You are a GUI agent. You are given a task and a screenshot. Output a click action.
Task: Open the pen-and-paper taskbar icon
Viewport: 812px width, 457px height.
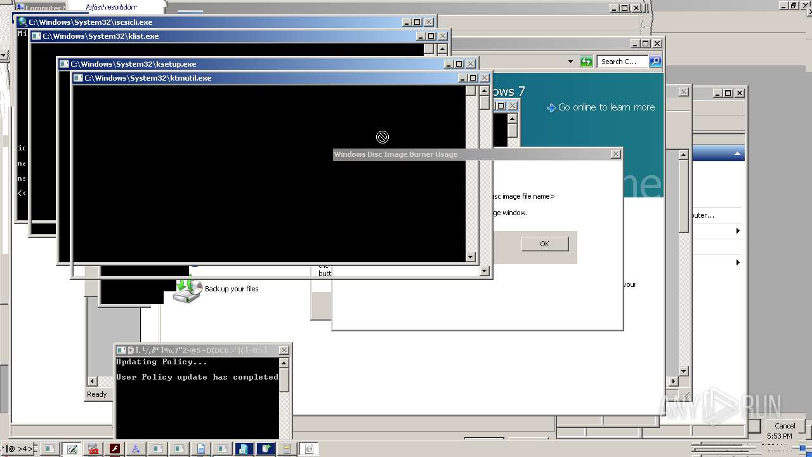[72, 449]
